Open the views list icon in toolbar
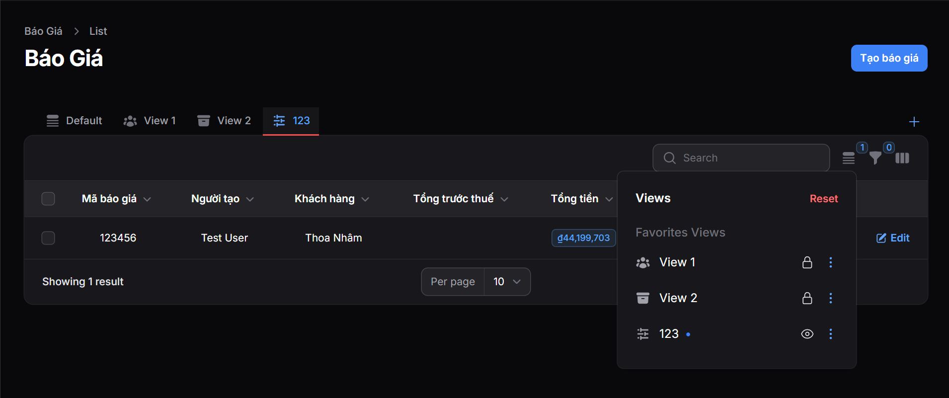 pos(849,158)
